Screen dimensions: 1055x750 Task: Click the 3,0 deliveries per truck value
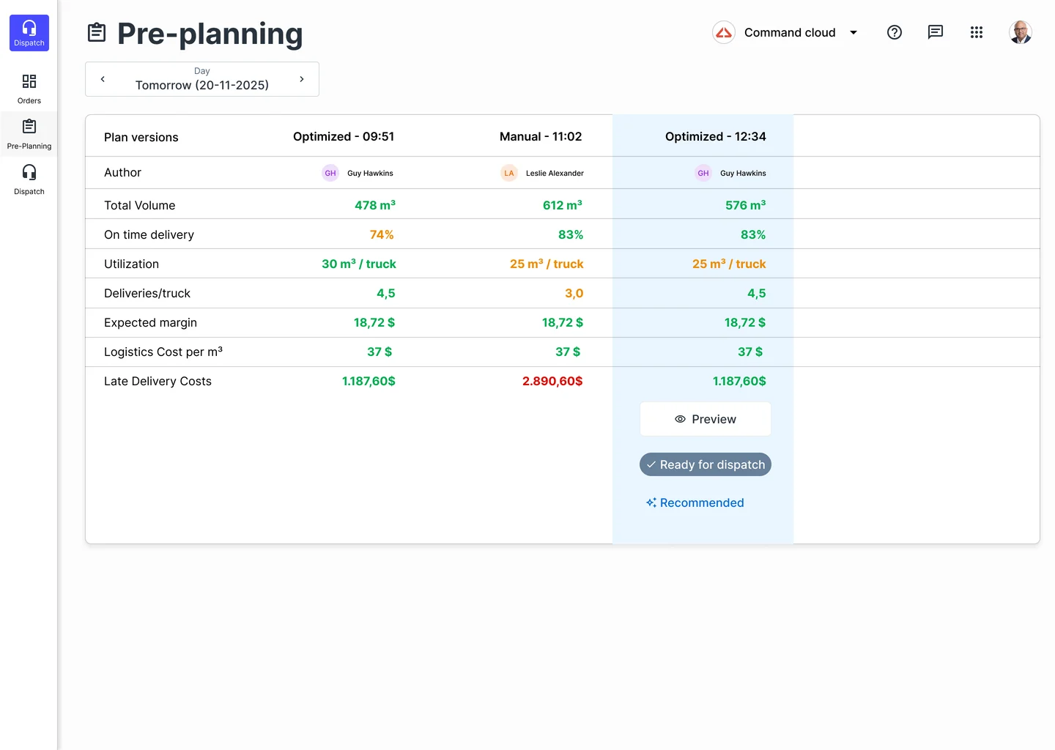tap(574, 293)
